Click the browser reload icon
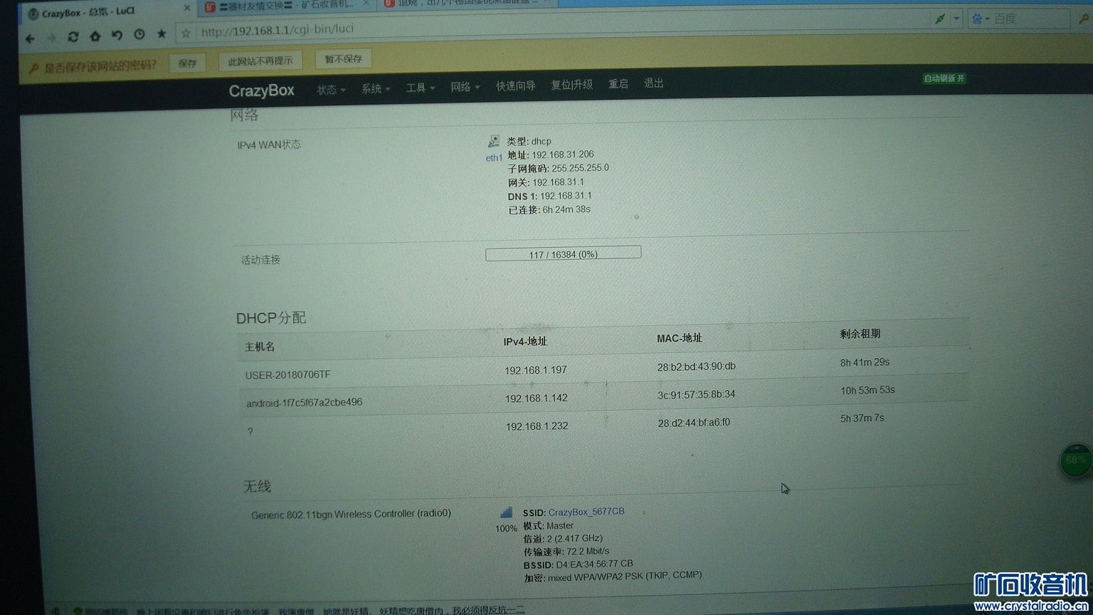Image resolution: width=1093 pixels, height=615 pixels. (73, 36)
